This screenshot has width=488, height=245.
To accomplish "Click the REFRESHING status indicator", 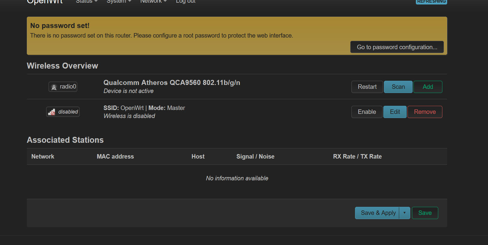I will coord(431,2).
